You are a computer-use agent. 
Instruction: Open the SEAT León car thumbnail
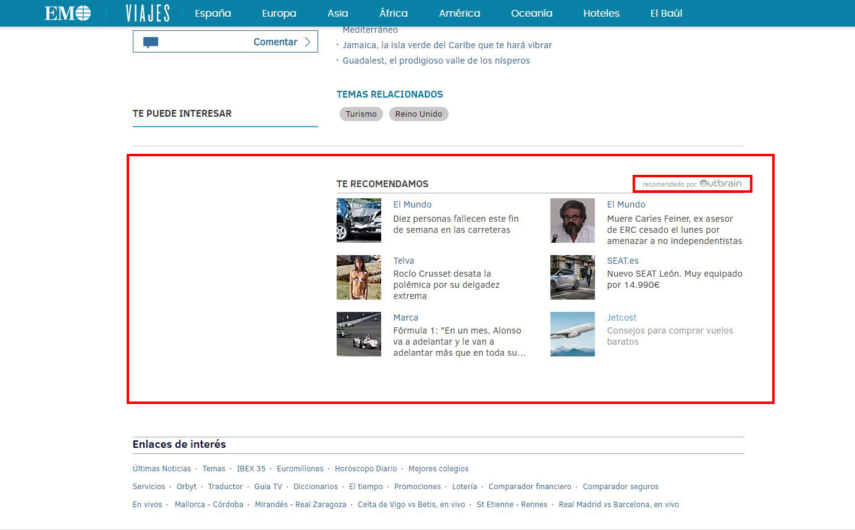pos(573,277)
